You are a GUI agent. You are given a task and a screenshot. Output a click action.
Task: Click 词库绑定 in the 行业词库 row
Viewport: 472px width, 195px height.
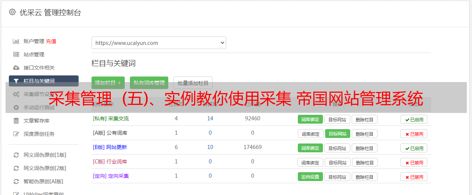click(x=310, y=162)
